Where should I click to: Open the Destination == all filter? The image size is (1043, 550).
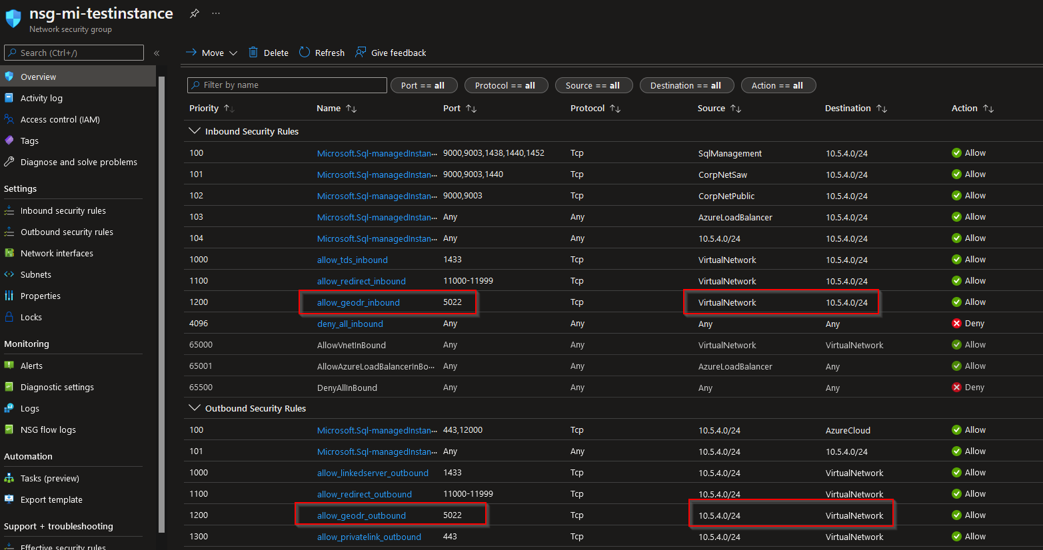[x=686, y=85]
